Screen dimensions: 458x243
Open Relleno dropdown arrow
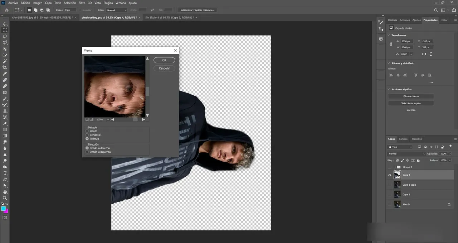point(450,160)
